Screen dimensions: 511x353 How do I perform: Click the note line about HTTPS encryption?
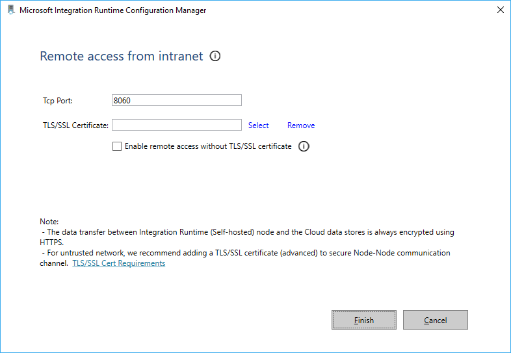click(247, 232)
